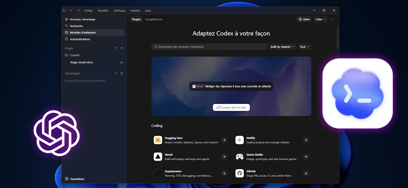Click the Essayer dans le chat button

tap(231, 107)
